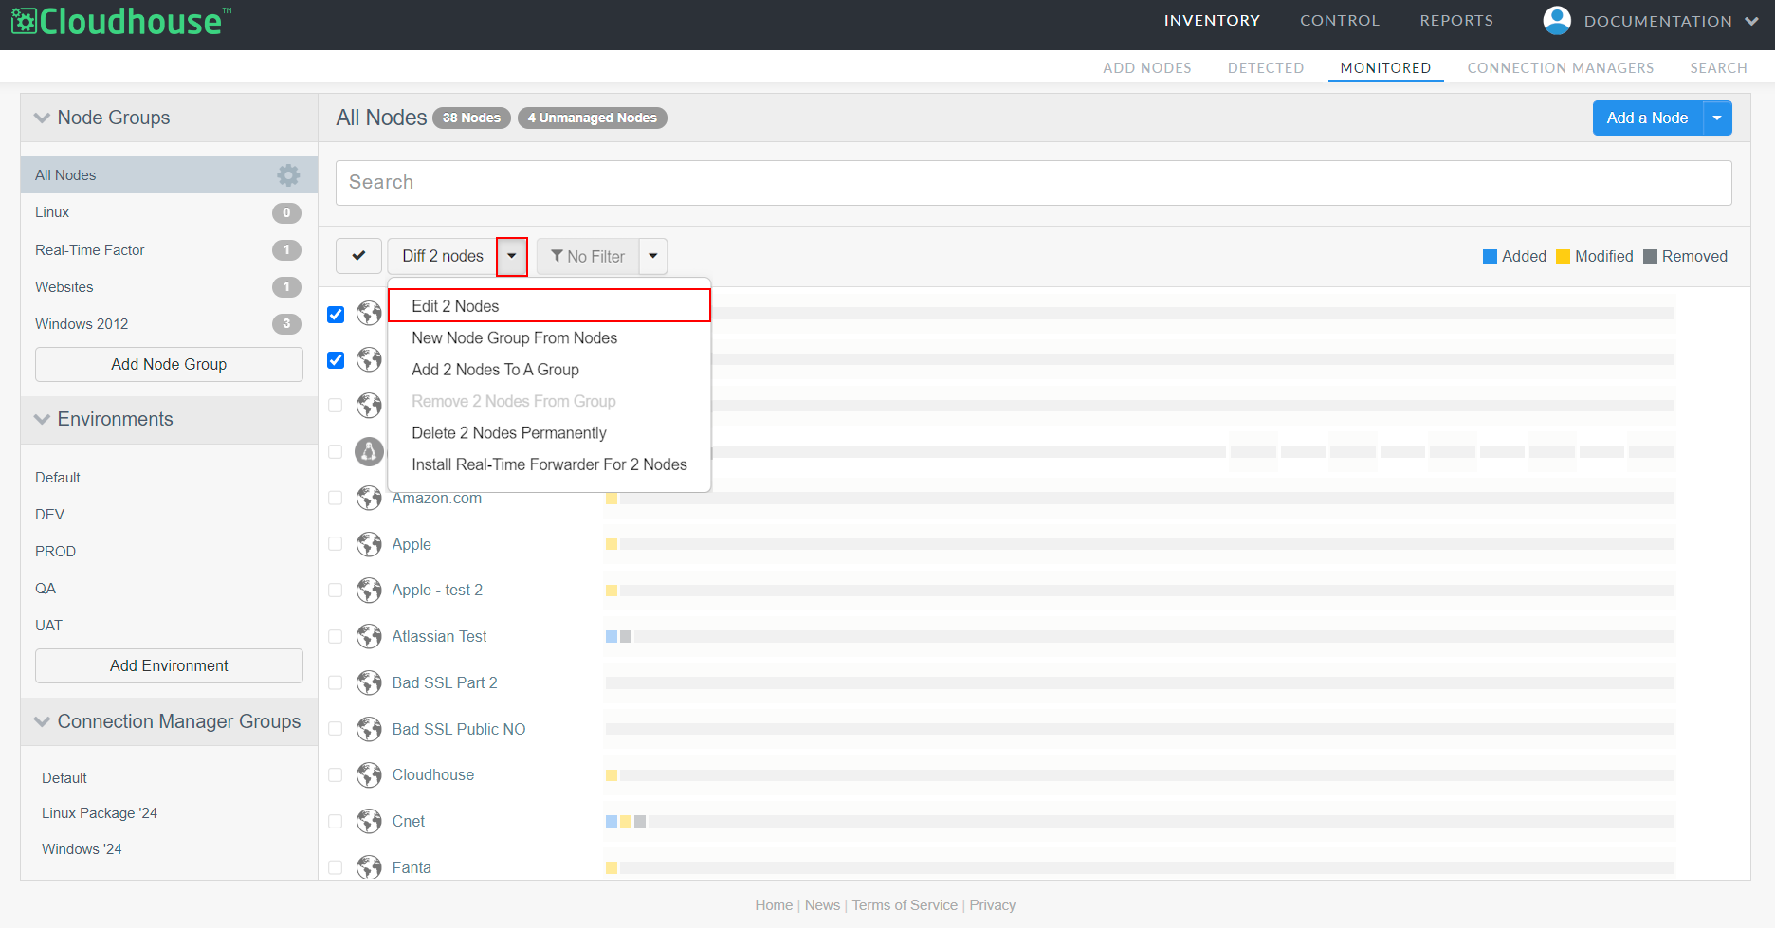1775x928 pixels.
Task: Choose New Node Group From Nodes
Action: pos(549,337)
